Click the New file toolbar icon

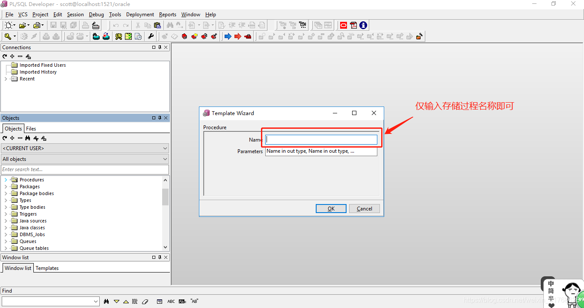[8, 25]
